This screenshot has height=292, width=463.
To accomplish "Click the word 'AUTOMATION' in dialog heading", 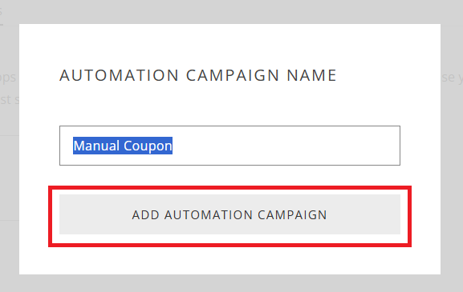I will tap(119, 75).
